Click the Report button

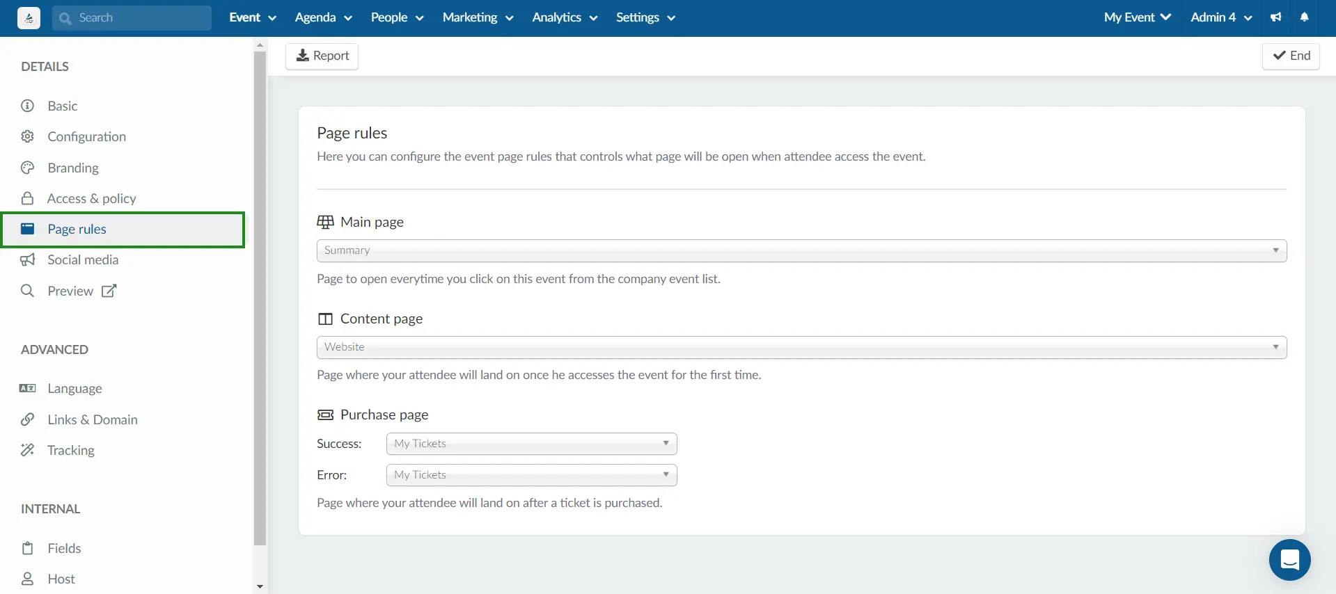(322, 56)
